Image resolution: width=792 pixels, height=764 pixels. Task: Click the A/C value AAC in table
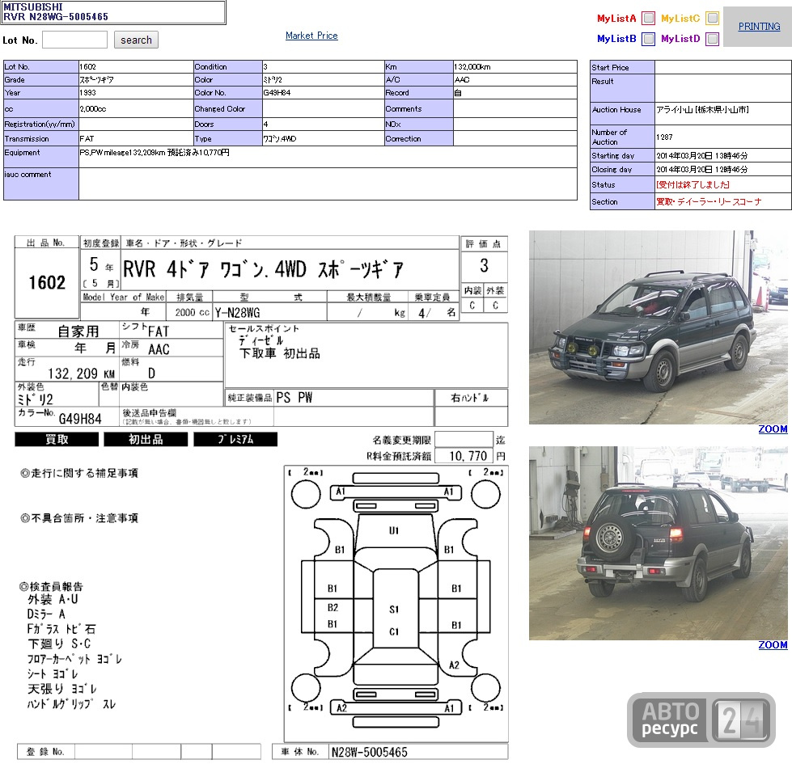coord(462,80)
